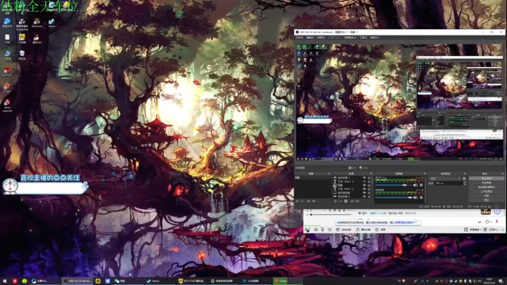Toggle visibility eye of last source row

pyautogui.click(x=364, y=196)
